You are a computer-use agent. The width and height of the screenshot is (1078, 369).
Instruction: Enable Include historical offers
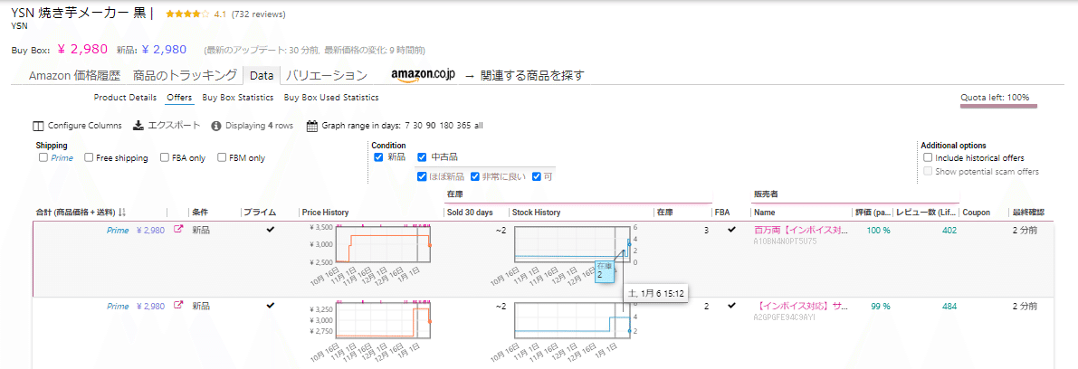pyautogui.click(x=928, y=157)
